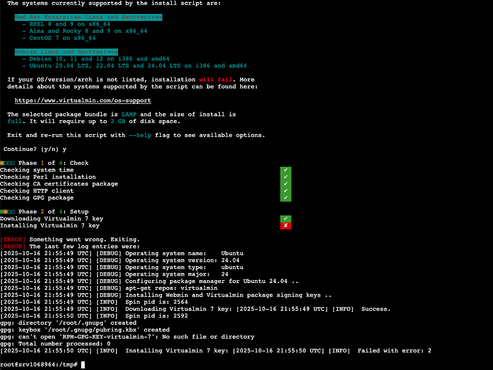Click the checkmark for Checking CA certificates package

click(x=285, y=184)
